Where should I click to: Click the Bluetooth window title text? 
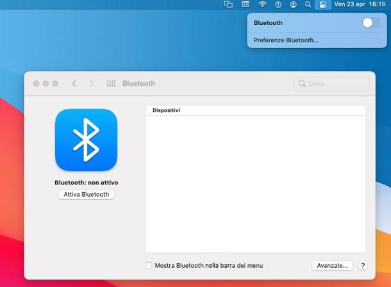tap(138, 83)
